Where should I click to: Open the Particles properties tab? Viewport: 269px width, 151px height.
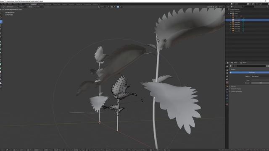pos(227,92)
